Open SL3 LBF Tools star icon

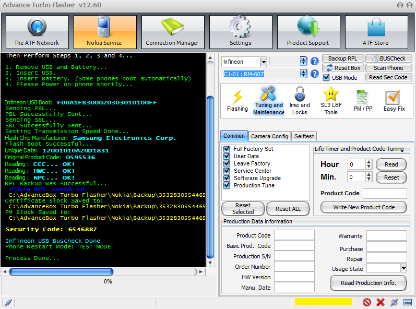tap(331, 101)
